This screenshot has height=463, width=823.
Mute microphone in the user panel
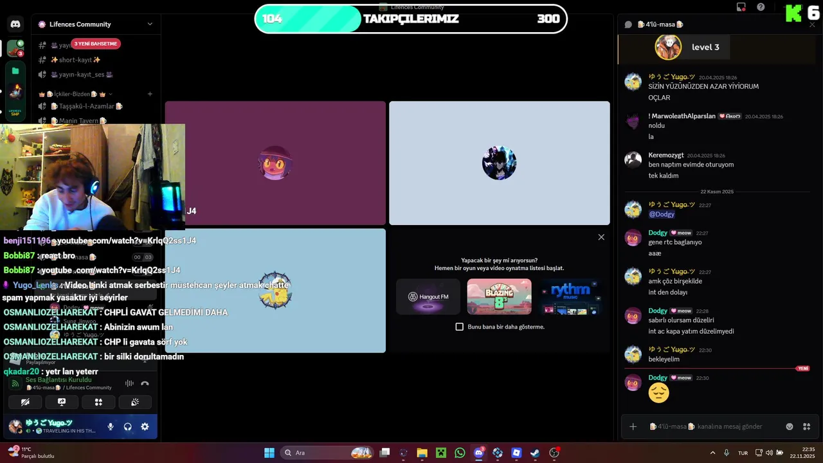coord(111,426)
